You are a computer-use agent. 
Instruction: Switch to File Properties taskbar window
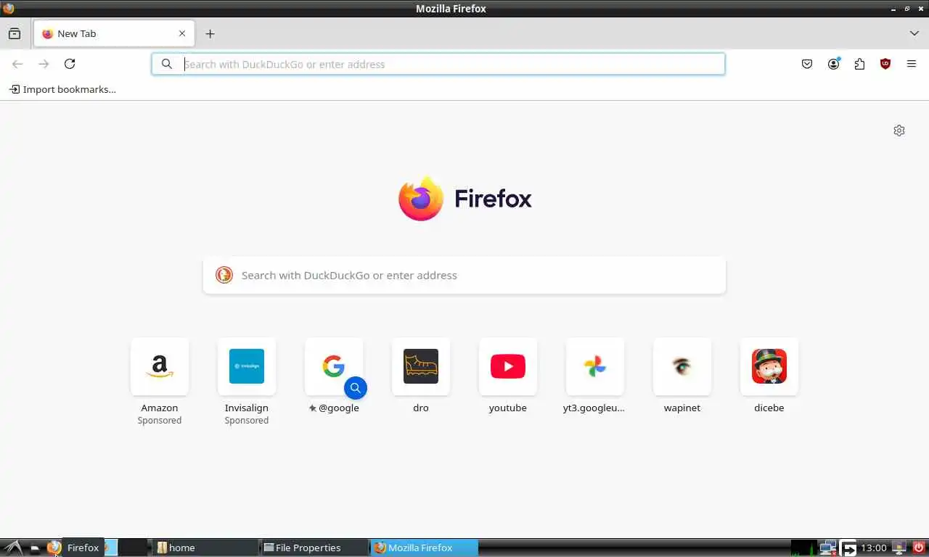[x=314, y=548]
